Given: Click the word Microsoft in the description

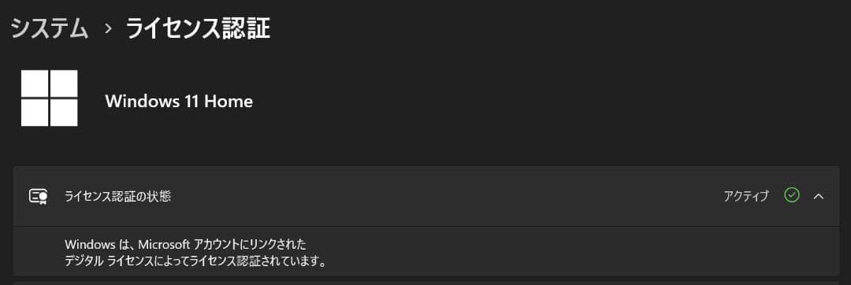Looking at the screenshot, I should tap(163, 245).
